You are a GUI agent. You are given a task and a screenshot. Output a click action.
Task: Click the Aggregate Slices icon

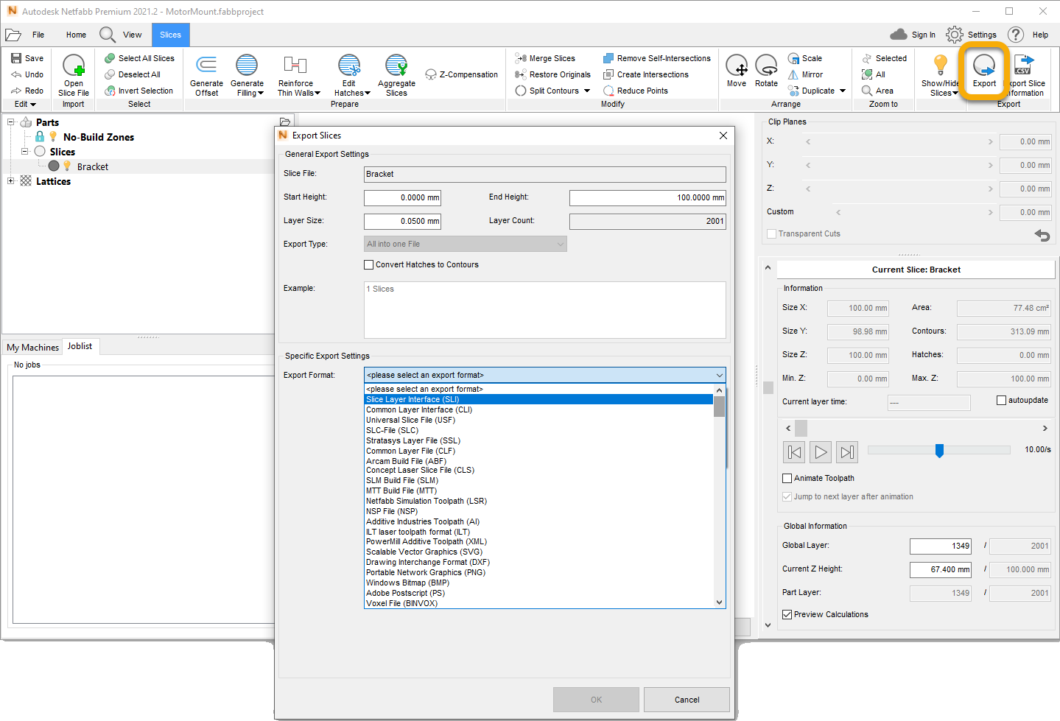pos(396,65)
